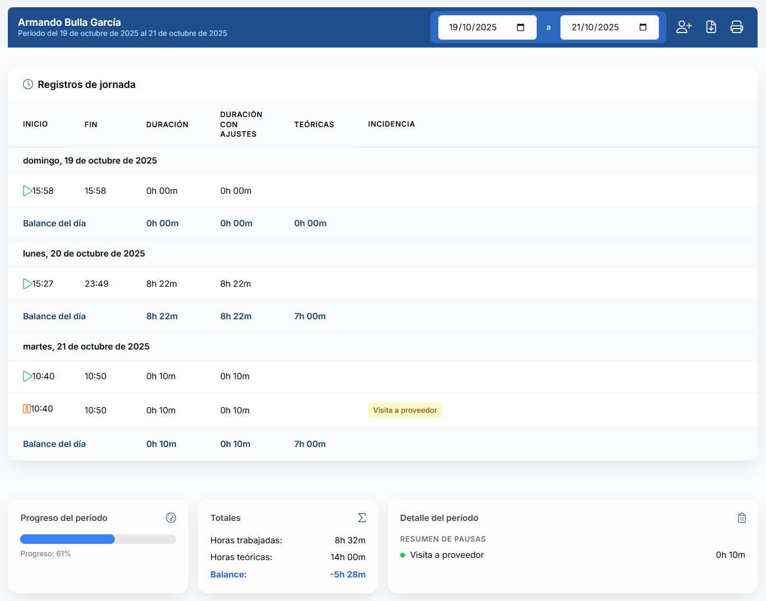766x601 pixels.
Task: Select the martes, 21 de octubre de 2025 row
Action: click(x=383, y=346)
